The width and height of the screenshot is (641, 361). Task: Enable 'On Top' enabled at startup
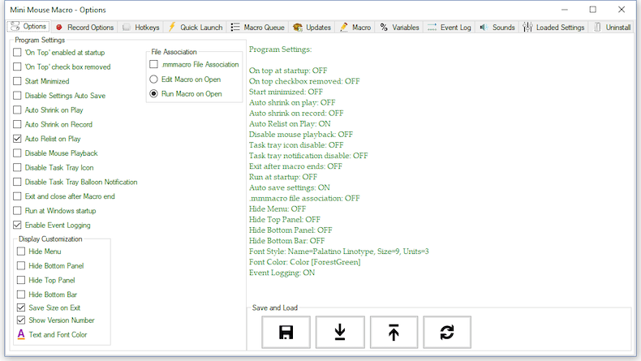coord(17,53)
